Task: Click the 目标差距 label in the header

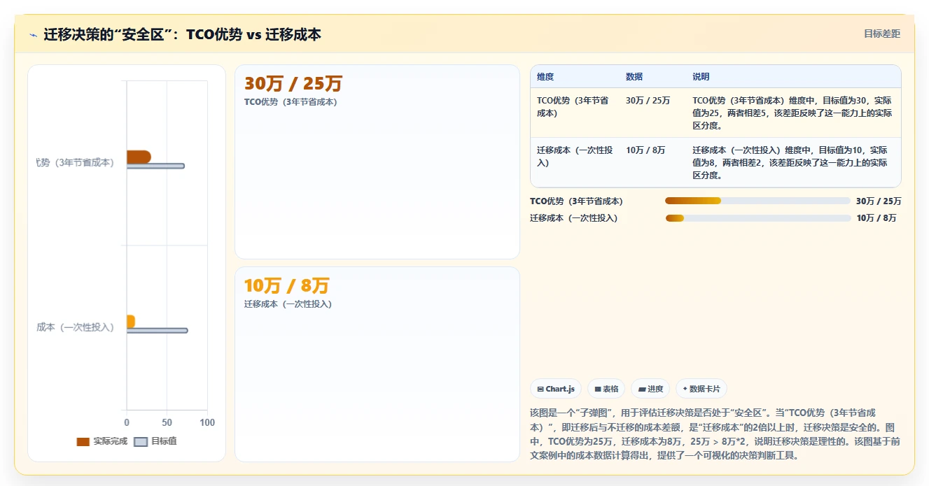Action: tap(881, 34)
